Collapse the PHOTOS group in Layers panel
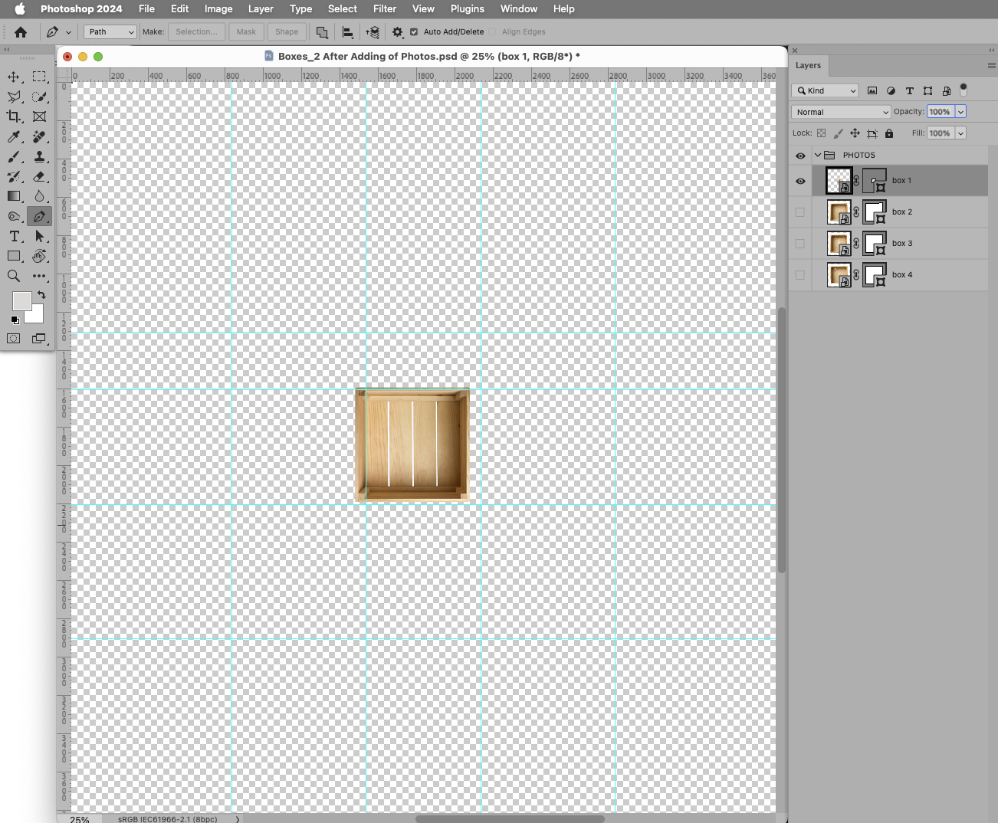This screenshot has width=998, height=823. click(x=817, y=155)
